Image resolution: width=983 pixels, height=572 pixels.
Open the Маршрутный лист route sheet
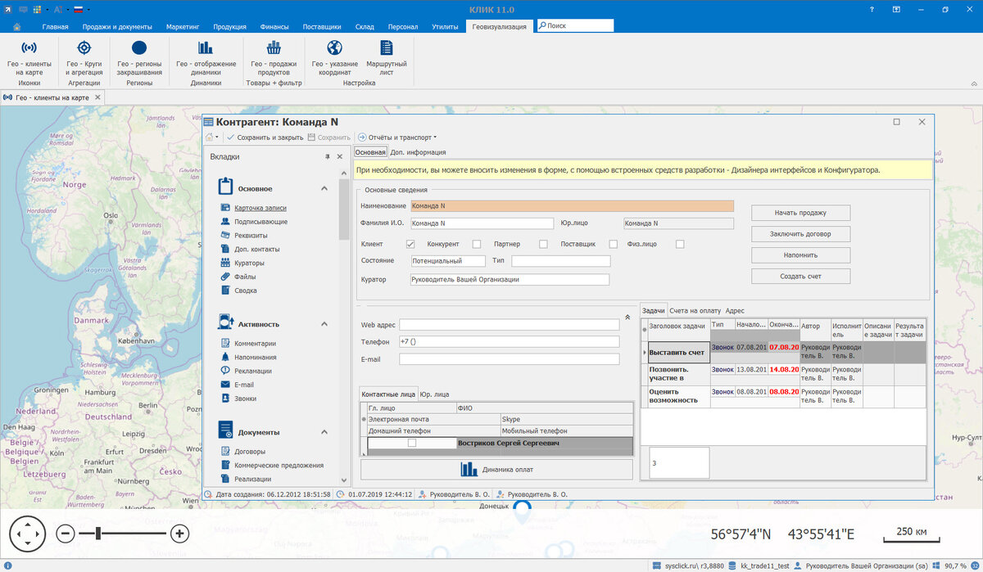386,57
